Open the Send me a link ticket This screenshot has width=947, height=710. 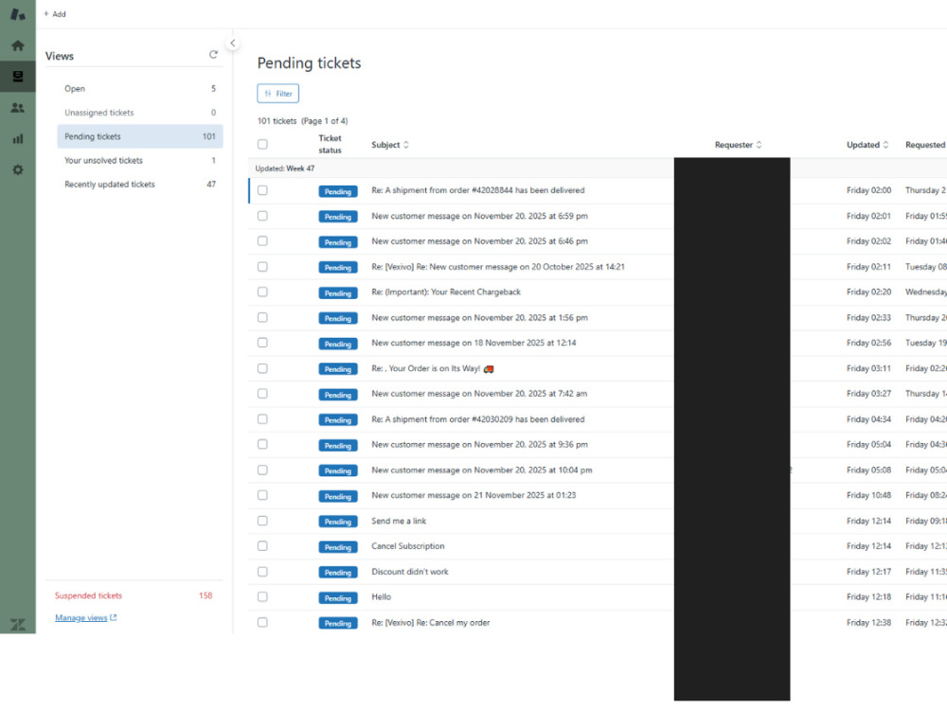(x=399, y=521)
